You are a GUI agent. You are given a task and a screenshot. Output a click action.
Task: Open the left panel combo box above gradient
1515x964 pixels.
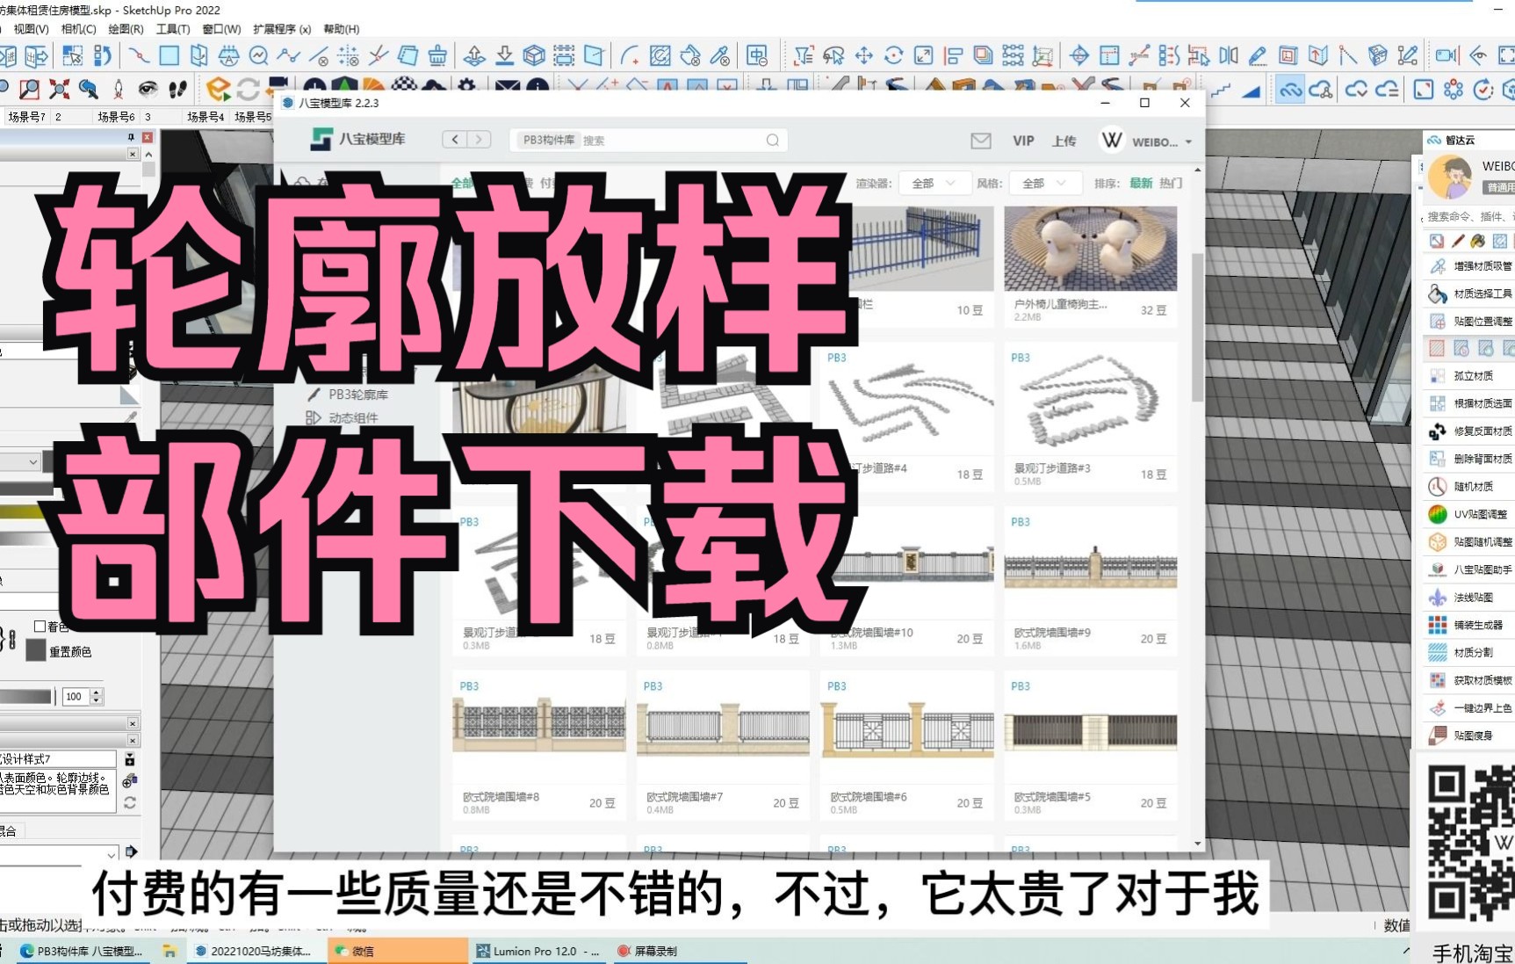(x=20, y=461)
